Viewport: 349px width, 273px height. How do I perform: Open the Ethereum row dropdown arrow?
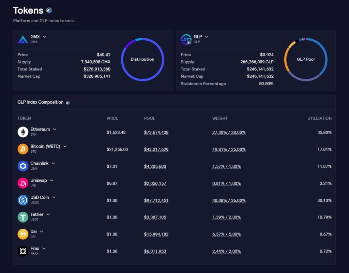click(x=55, y=129)
